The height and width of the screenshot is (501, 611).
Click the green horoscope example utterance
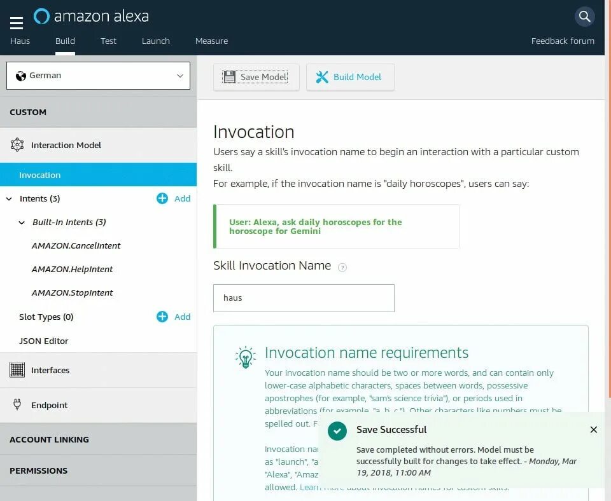316,226
